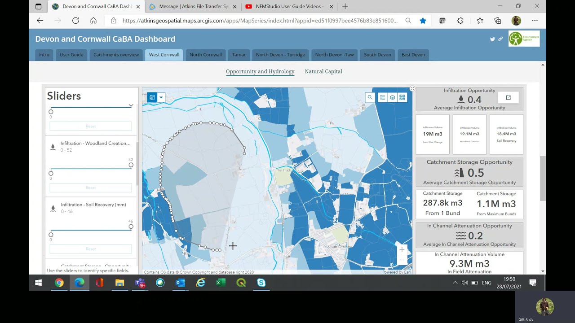Go to the browser home page
575x323 pixels.
point(93,21)
